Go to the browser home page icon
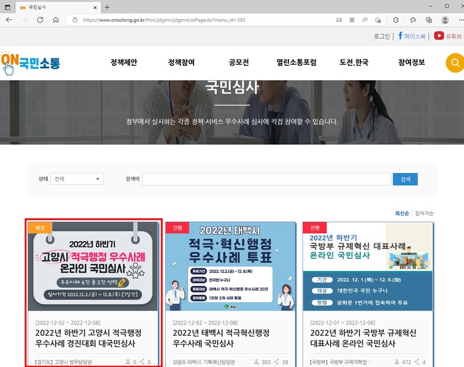 click(56, 20)
